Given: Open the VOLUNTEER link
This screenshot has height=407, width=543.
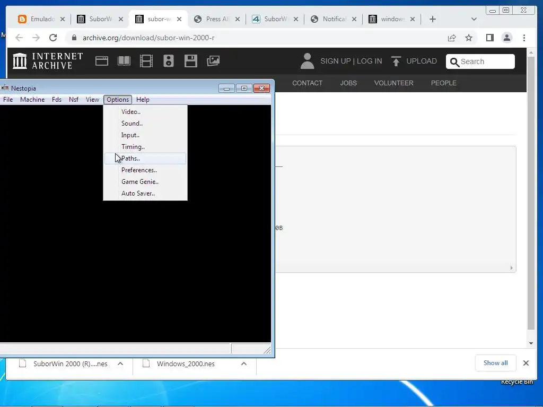Looking at the screenshot, I should pyautogui.click(x=394, y=83).
